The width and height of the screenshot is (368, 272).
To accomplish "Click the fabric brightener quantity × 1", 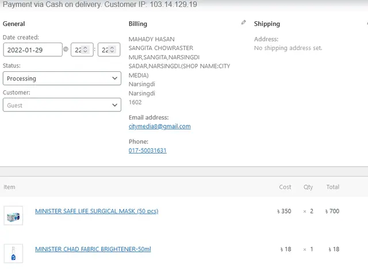I will pos(308,249).
